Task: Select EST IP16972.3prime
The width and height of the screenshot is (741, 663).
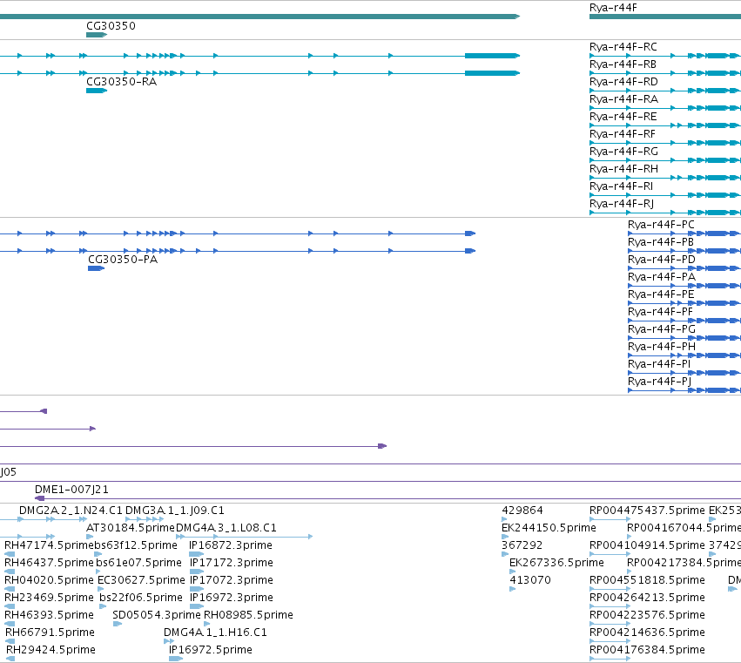Action: coord(232,598)
